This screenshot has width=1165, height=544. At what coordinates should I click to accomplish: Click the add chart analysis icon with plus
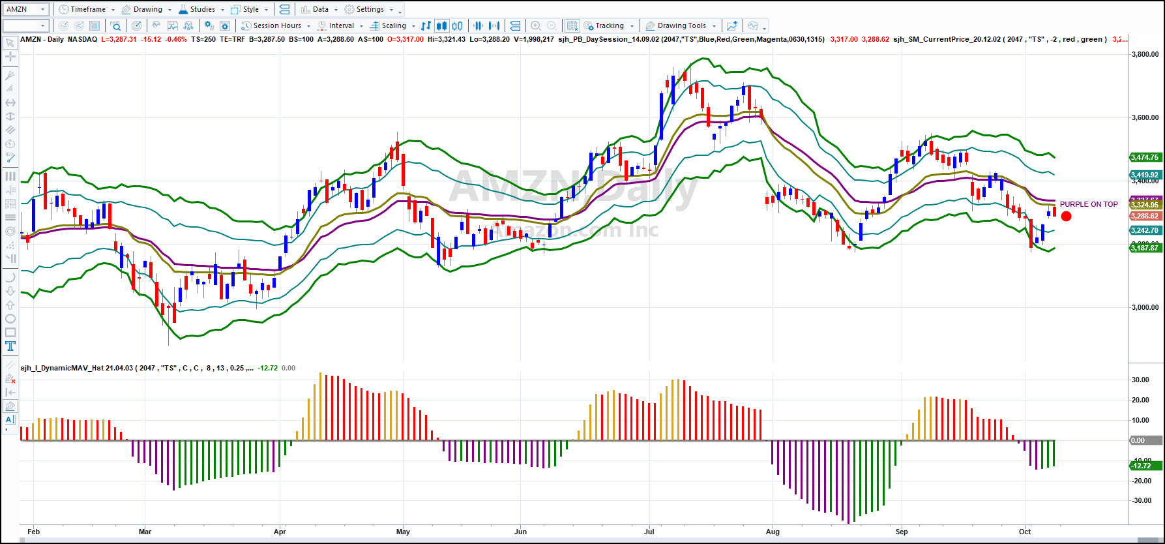pos(732,25)
